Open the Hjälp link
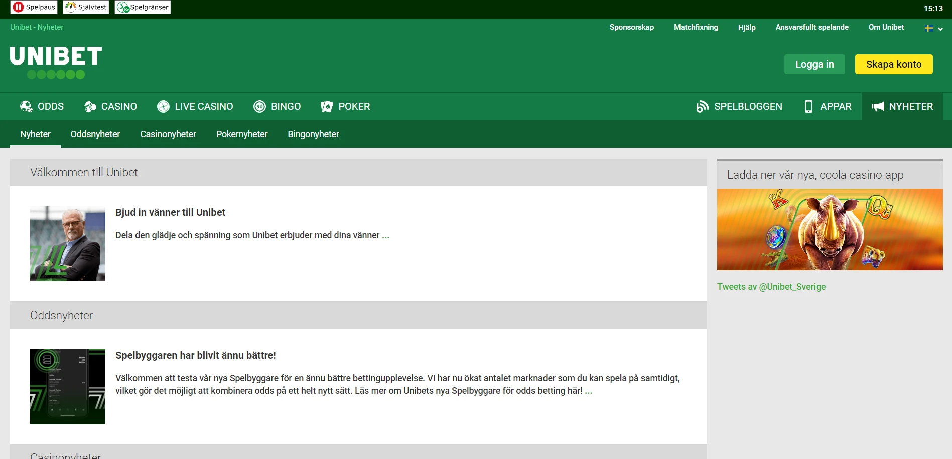The image size is (952, 459). click(747, 28)
